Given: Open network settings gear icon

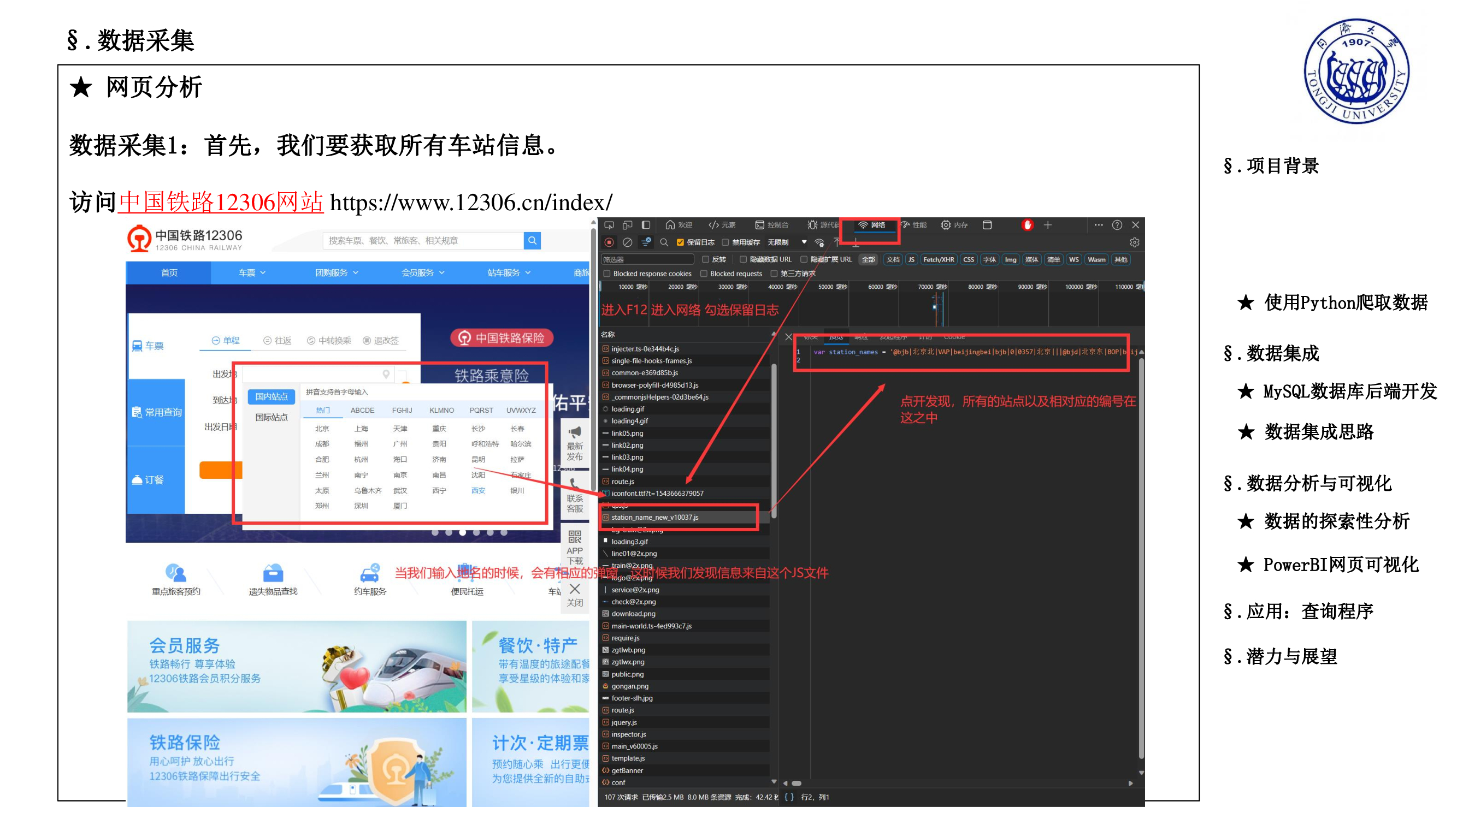Looking at the screenshot, I should (1134, 242).
